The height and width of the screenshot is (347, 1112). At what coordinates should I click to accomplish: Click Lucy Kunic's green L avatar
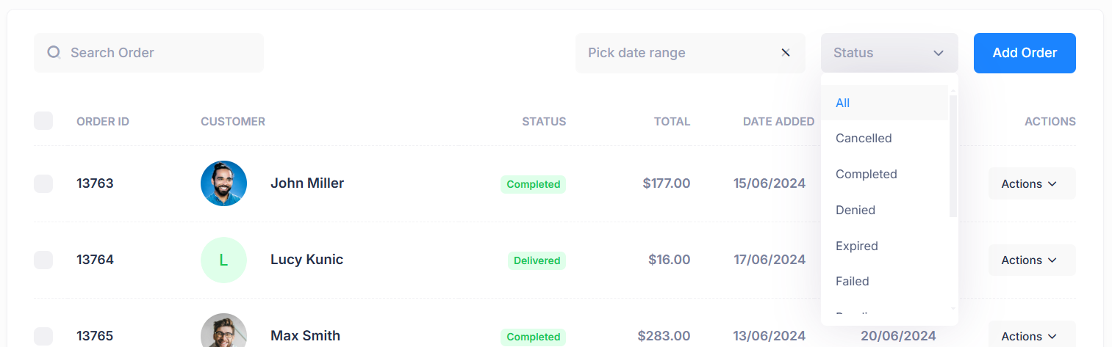(x=223, y=260)
